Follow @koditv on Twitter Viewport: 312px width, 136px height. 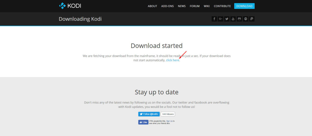pos(149,114)
